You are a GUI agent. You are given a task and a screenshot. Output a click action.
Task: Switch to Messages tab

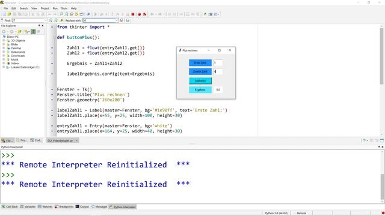[x=99, y=206]
